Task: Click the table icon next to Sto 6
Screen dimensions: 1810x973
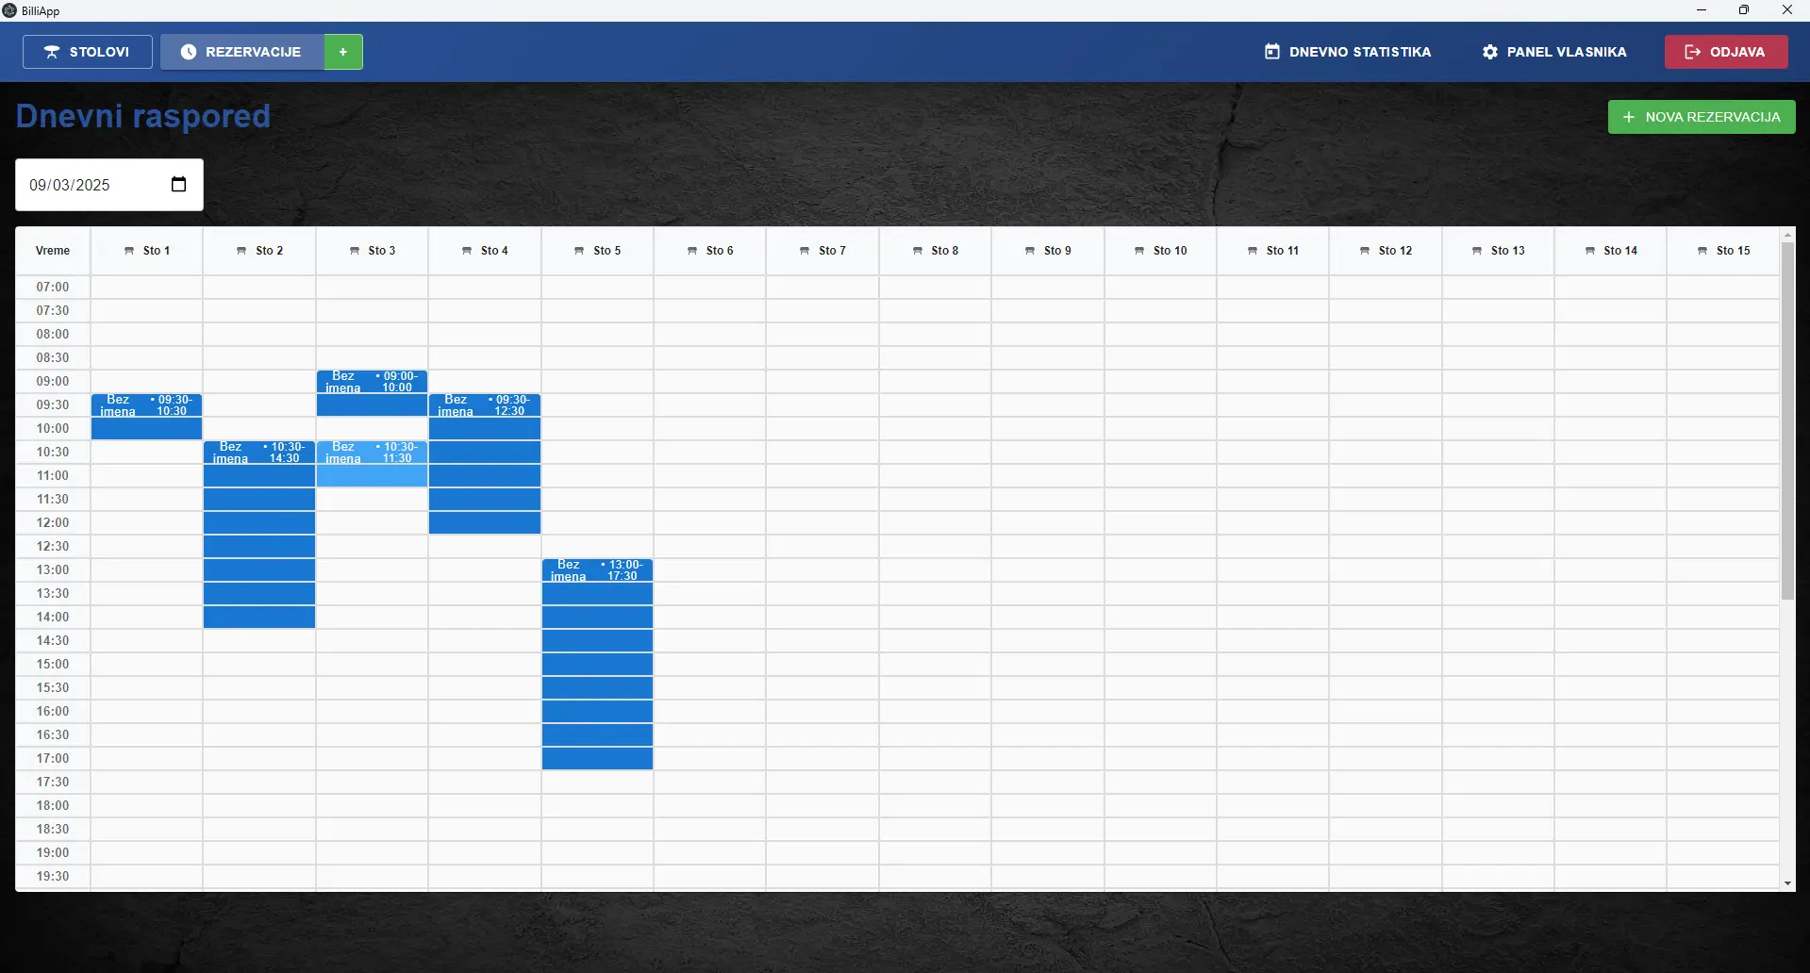Action: (692, 251)
